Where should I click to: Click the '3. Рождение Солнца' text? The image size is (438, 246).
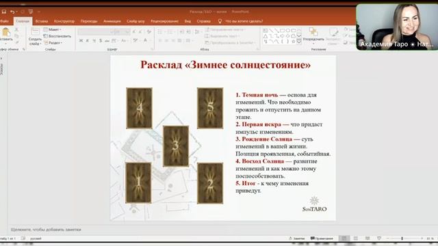coord(264,139)
